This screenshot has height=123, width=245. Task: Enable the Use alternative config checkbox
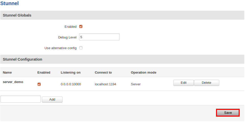(x=81, y=48)
